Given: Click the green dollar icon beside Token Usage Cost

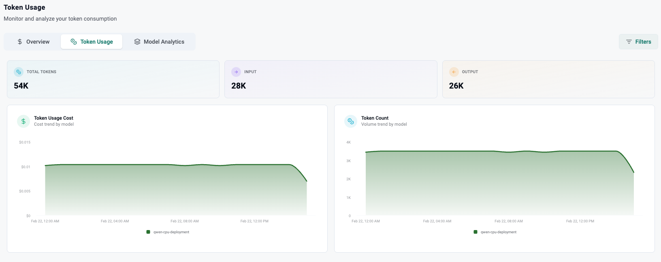Looking at the screenshot, I should [x=23, y=121].
